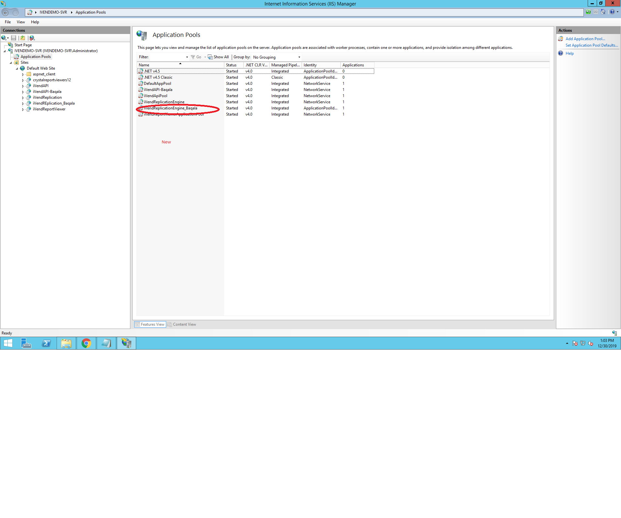Click the home icon in address bar

click(x=603, y=12)
